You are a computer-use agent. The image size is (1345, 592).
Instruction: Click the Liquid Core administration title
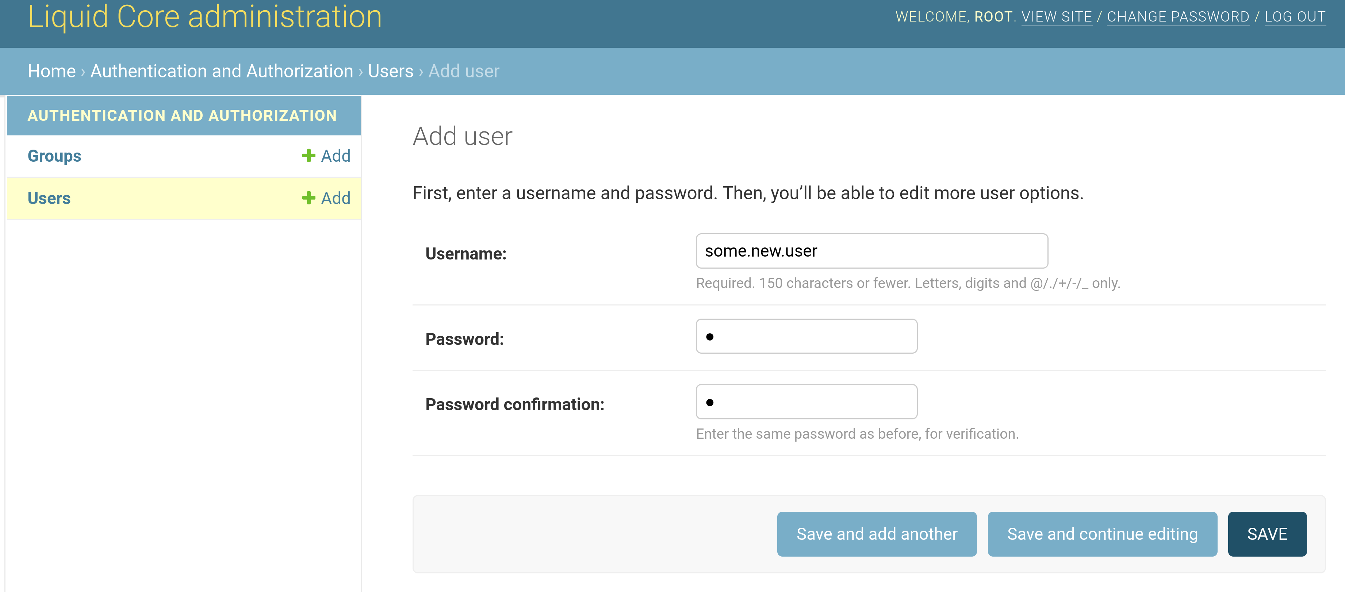pyautogui.click(x=205, y=17)
